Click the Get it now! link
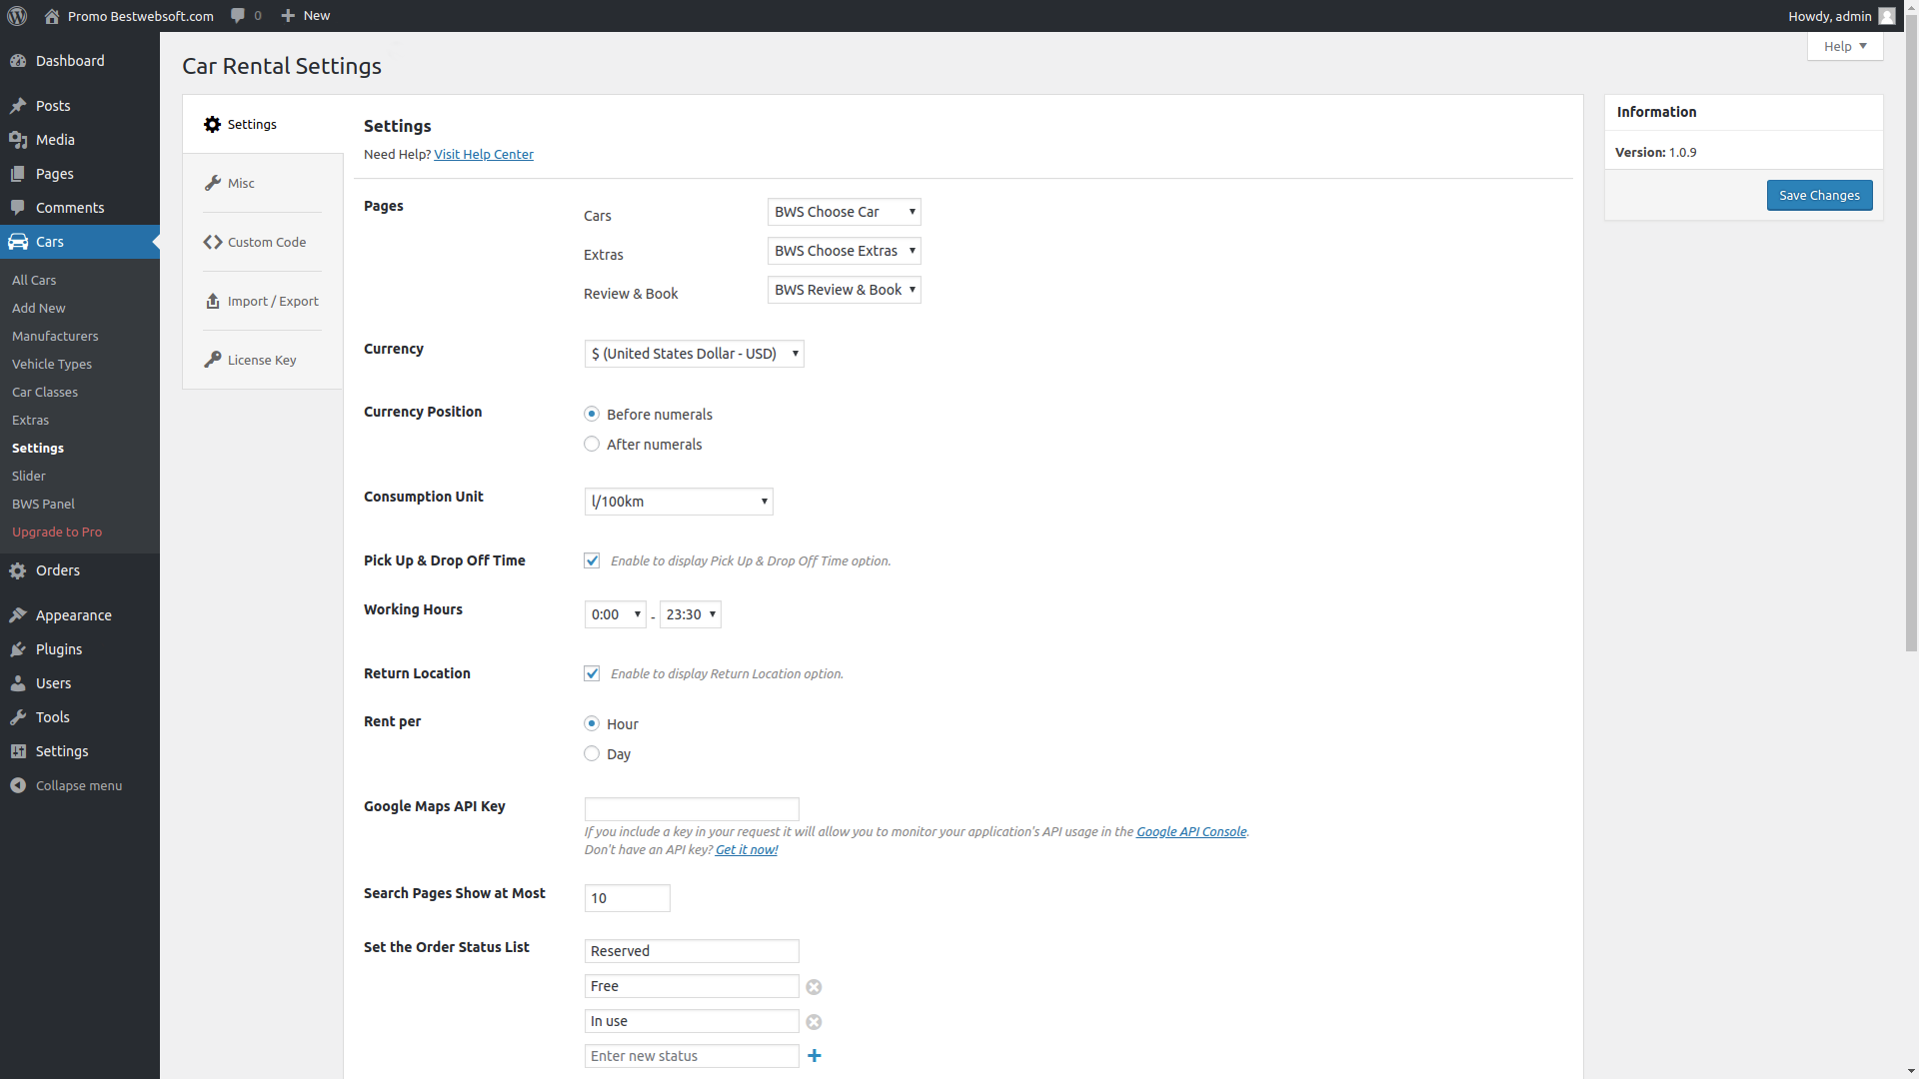Image resolution: width=1919 pixels, height=1079 pixels. (x=747, y=849)
